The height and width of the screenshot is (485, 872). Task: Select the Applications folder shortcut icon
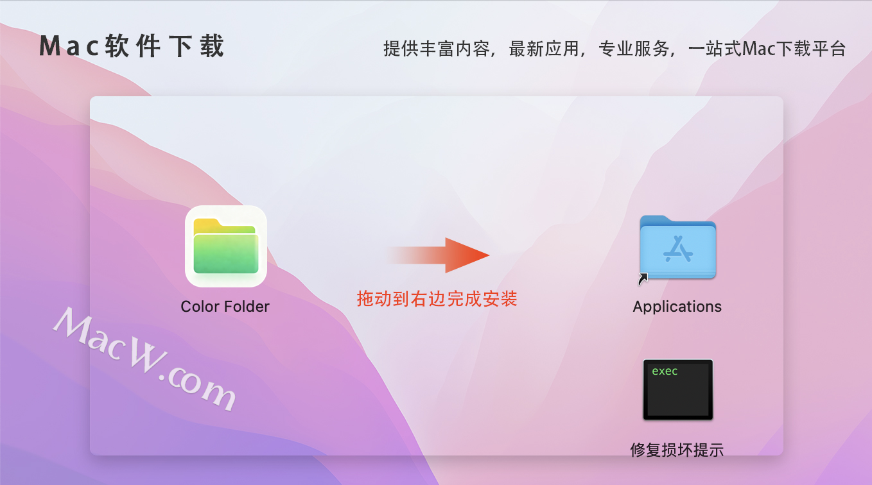click(x=677, y=248)
